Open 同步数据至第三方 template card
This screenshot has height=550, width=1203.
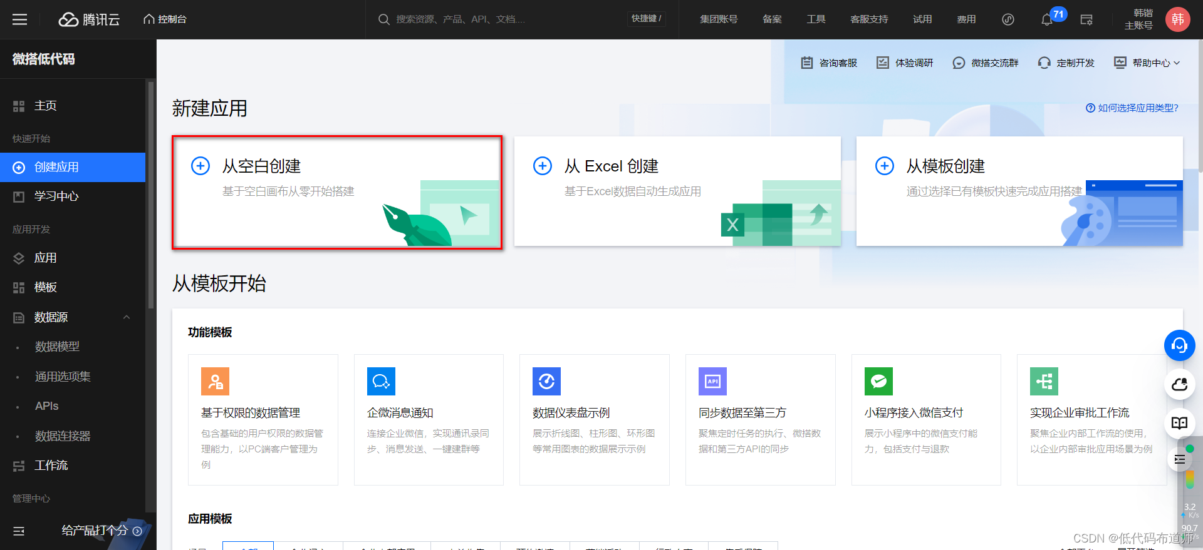point(761,420)
